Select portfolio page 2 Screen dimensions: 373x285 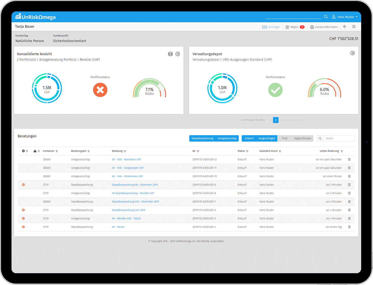276,120
